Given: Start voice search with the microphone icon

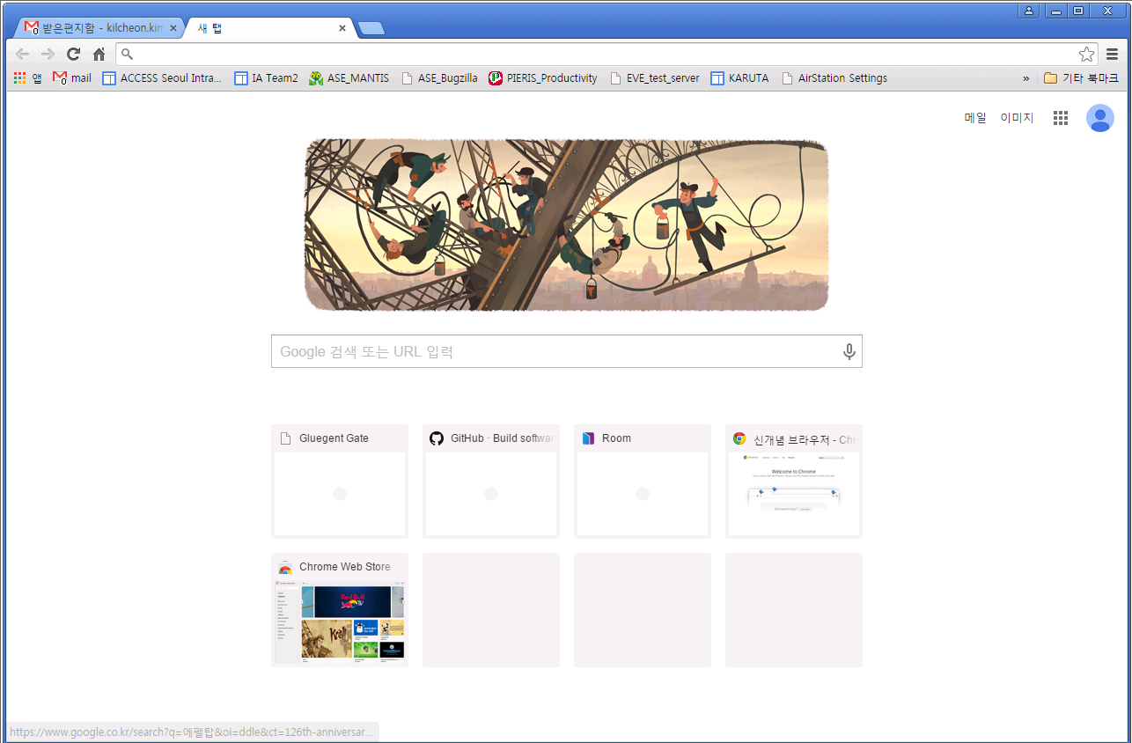Looking at the screenshot, I should [x=849, y=351].
